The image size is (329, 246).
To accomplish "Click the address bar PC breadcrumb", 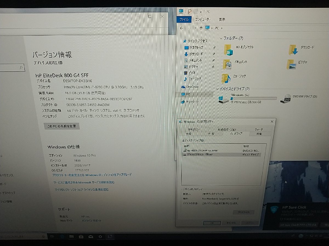I will pos(217,28).
